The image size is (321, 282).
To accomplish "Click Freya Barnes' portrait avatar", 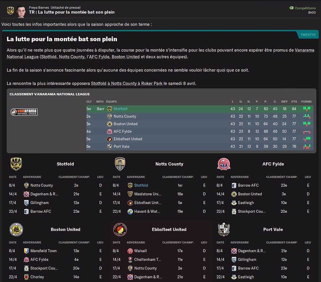I will [x=21, y=11].
